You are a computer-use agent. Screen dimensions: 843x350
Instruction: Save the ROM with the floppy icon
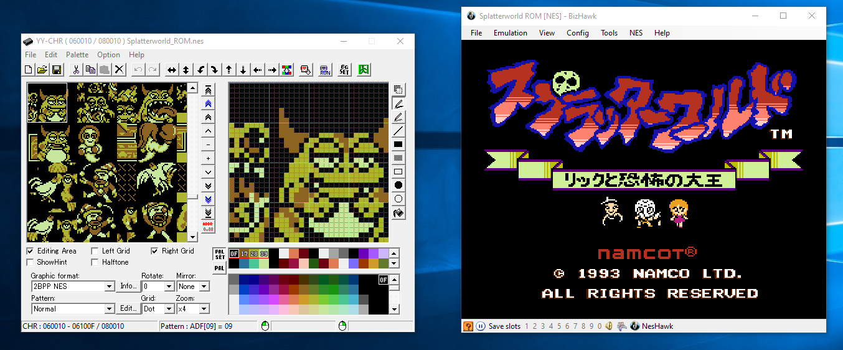[x=56, y=70]
